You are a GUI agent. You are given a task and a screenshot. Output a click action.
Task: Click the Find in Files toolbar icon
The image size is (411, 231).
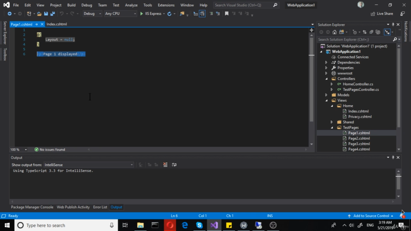coord(182,14)
